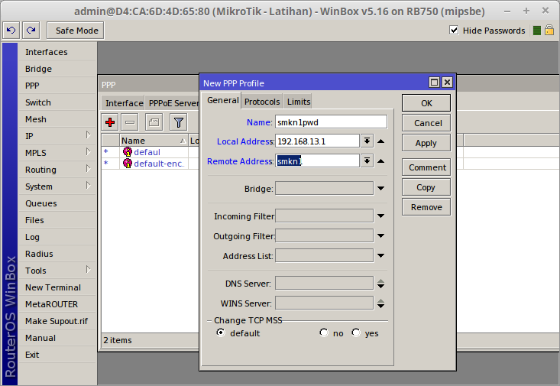Viewport: 560px width, 386px height.
Task: Open Interfaces in the sidebar menu
Action: 57,52
